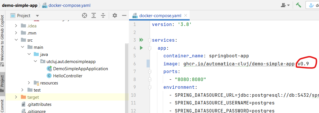This screenshot has width=319, height=113.
Task: Expand the resources folder
Action: [29, 83]
